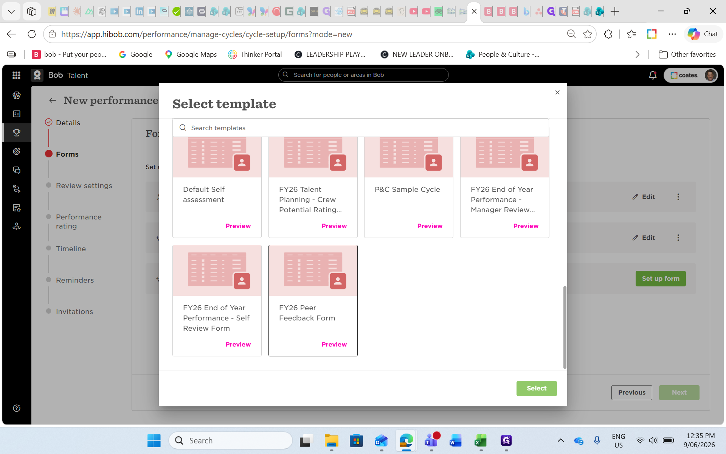Open the Timeline step
The width and height of the screenshot is (726, 454).
71,249
